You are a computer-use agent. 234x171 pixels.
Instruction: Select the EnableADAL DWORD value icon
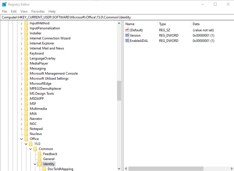tap(127, 41)
